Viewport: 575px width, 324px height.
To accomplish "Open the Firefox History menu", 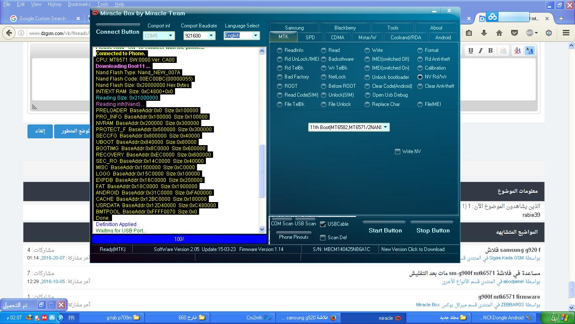I will coord(55,4).
